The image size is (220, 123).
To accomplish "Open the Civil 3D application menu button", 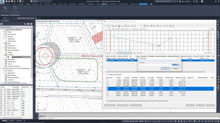I will coord(2,2).
